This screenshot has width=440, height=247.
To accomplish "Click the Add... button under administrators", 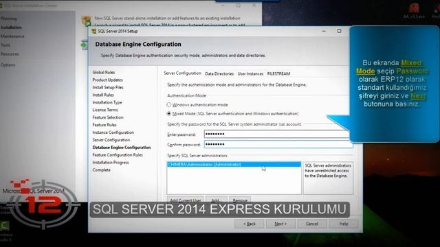I will coord(216,200).
